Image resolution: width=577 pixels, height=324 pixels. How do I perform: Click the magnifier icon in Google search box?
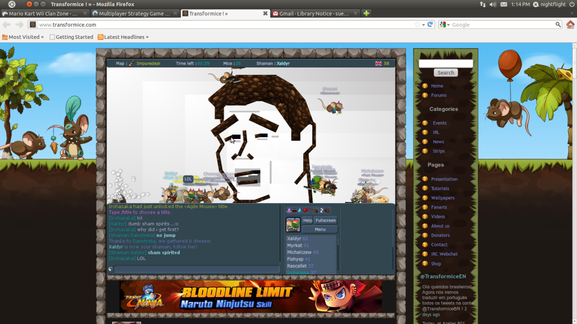click(x=558, y=25)
